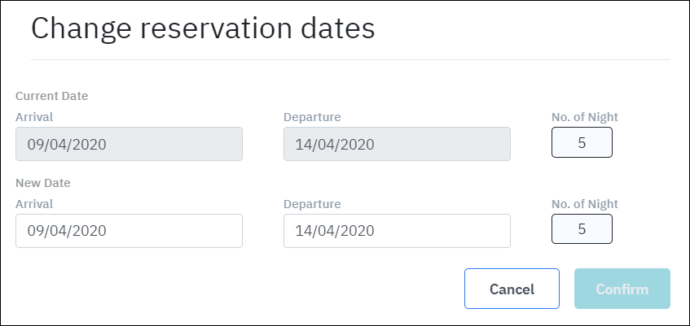Screen dimensions: 690x326
Task: Click the divider line below the heading
Action: [x=350, y=59]
